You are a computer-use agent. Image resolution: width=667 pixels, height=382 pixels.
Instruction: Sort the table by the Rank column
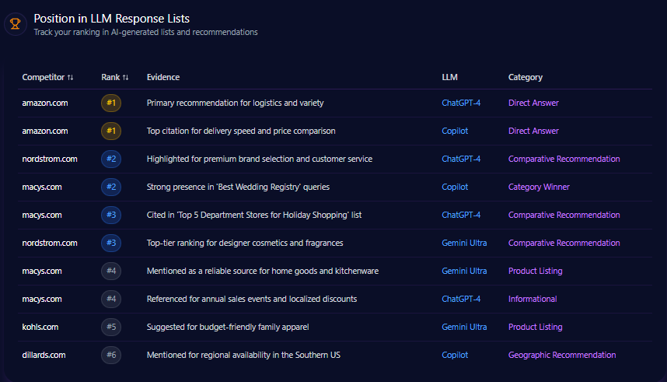point(114,77)
